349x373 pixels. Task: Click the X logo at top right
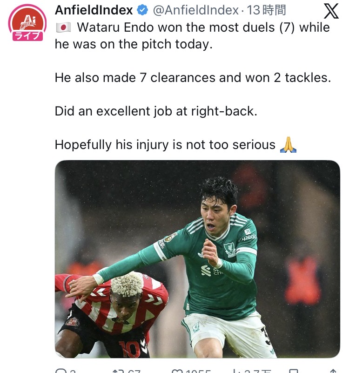(x=331, y=11)
